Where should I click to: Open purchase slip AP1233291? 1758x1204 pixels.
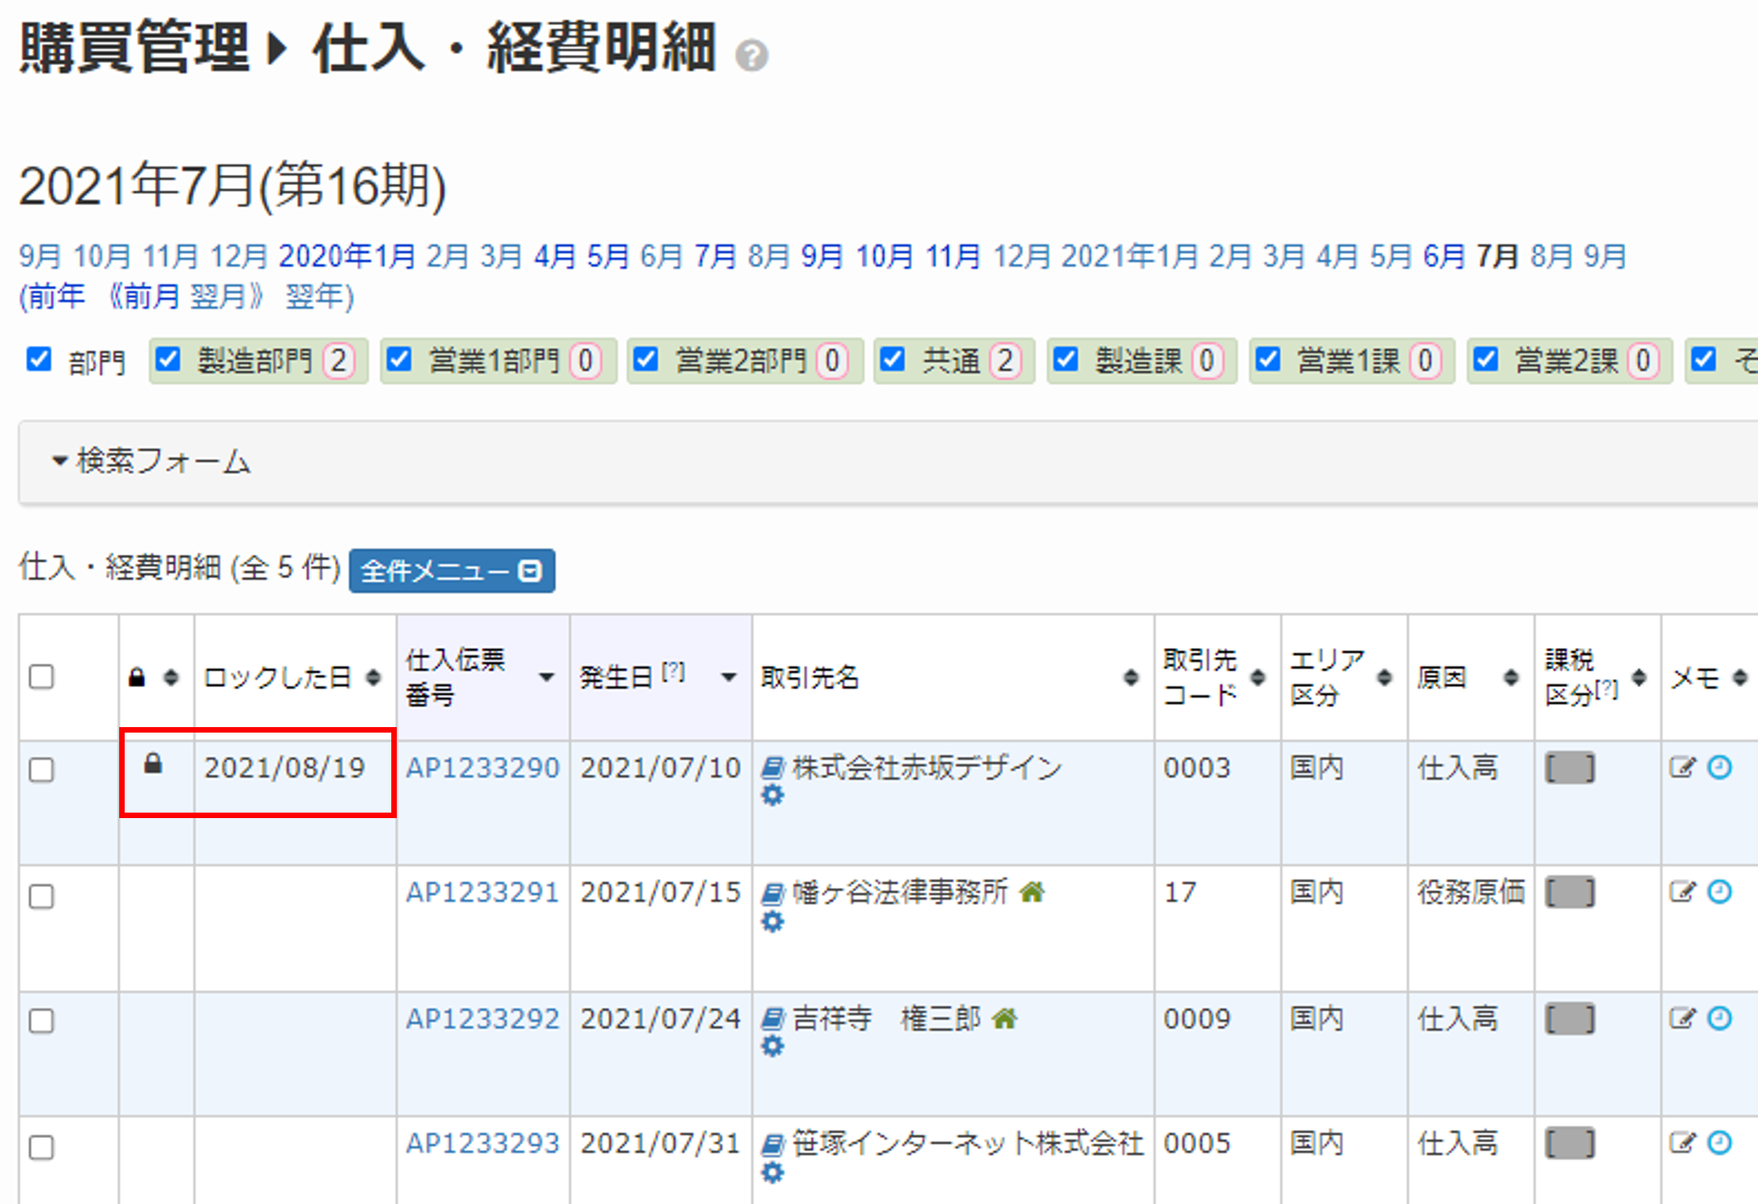(482, 892)
